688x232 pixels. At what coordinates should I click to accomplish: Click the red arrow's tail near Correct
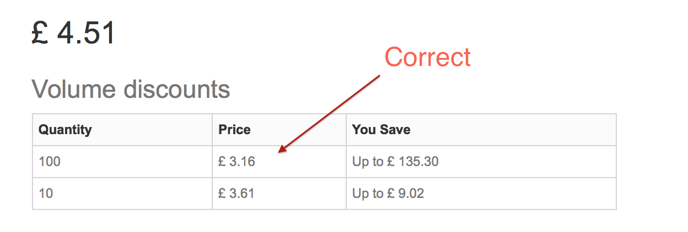pos(378,77)
